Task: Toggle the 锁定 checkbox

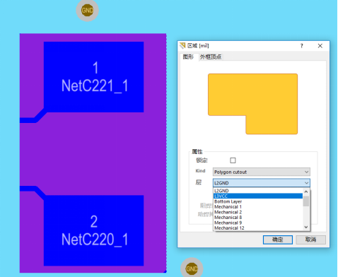Action: pyautogui.click(x=233, y=160)
